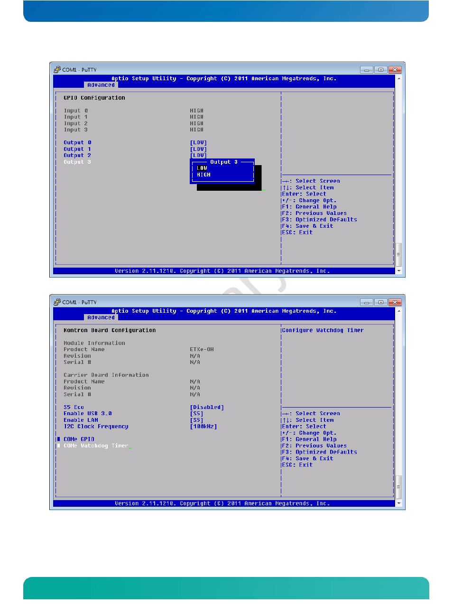Select Advanced tab in top window
The image size is (453, 604).
point(101,85)
